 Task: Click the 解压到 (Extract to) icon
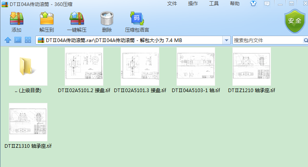click(x=47, y=18)
